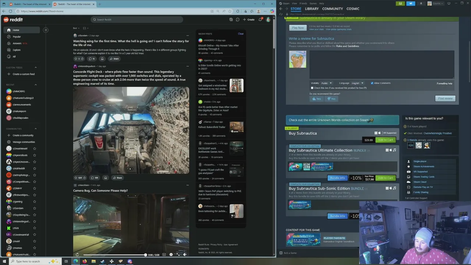Click Create post button on Reddit
The width and height of the screenshot is (471, 265).
point(249,20)
